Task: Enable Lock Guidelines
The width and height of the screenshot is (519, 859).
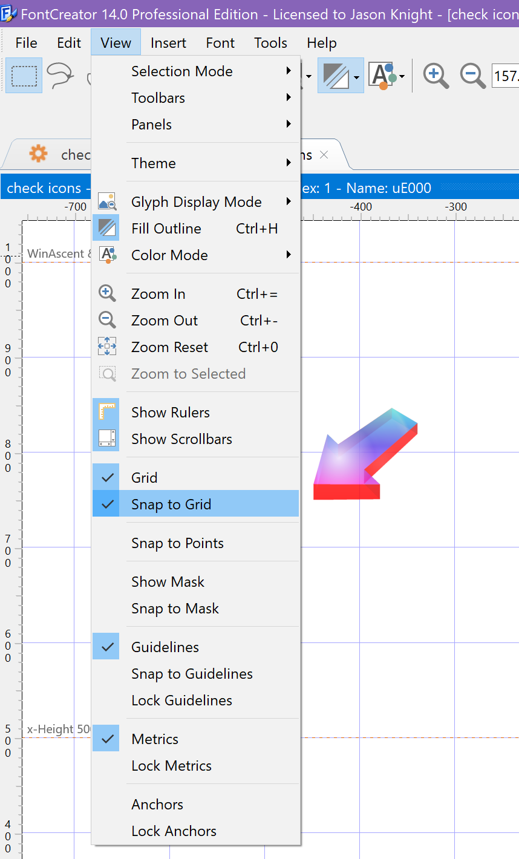Action: click(195, 701)
